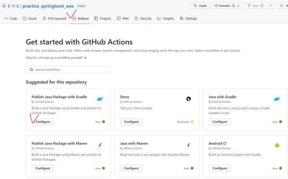Click the Java language dot on Android CI card
Screen dimensions: 288x179
(281, 168)
